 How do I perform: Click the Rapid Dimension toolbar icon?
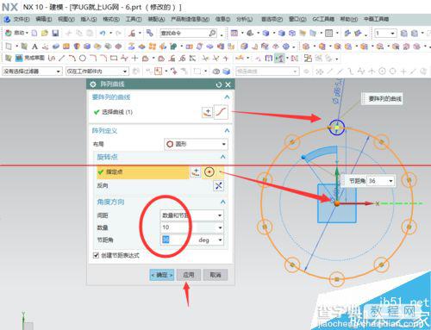240,59
